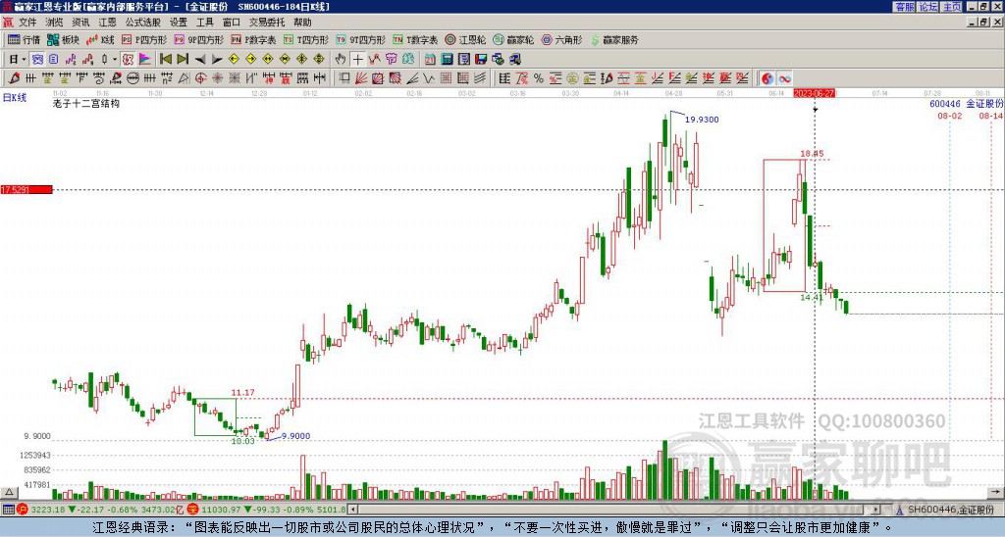Select the hand pan tool
1005x537 pixels.
[341, 60]
